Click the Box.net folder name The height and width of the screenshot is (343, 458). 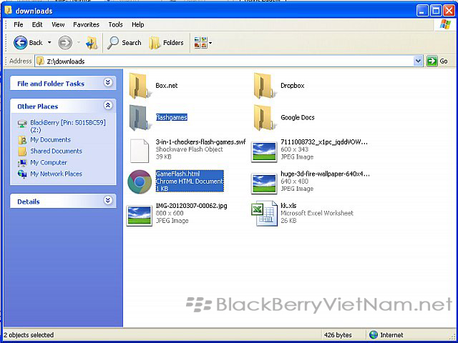(x=167, y=86)
